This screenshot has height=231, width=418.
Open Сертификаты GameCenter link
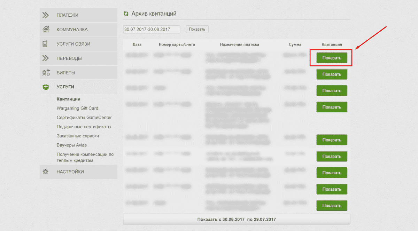point(84,118)
